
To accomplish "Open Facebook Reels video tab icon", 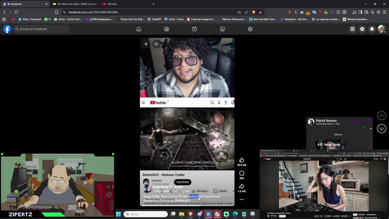I will [194, 29].
